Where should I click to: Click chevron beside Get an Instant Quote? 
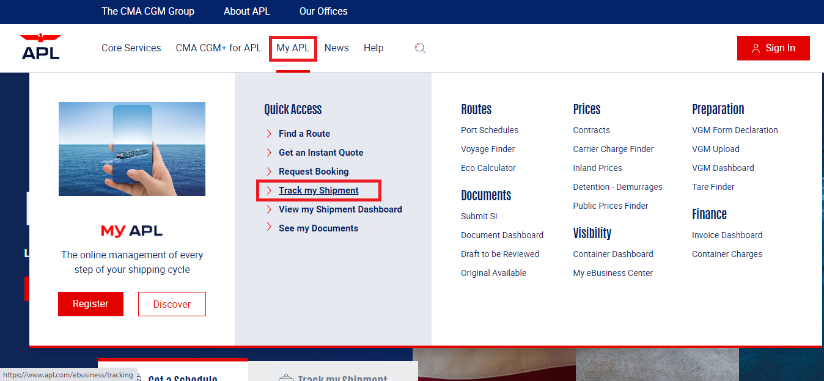[x=269, y=153]
